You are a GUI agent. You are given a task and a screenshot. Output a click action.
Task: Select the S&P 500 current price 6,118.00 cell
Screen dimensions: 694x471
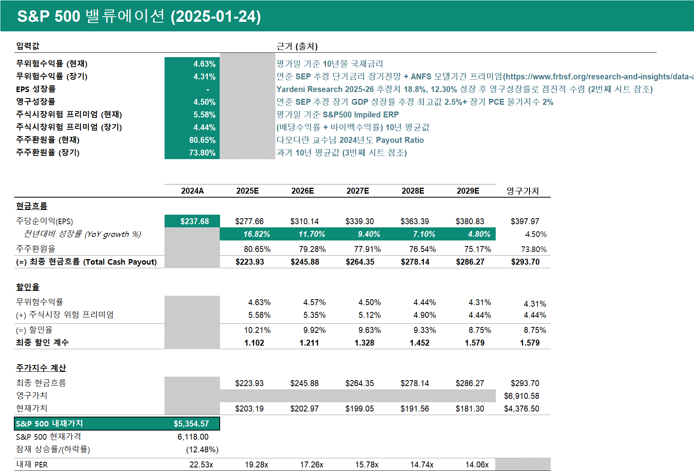click(193, 437)
